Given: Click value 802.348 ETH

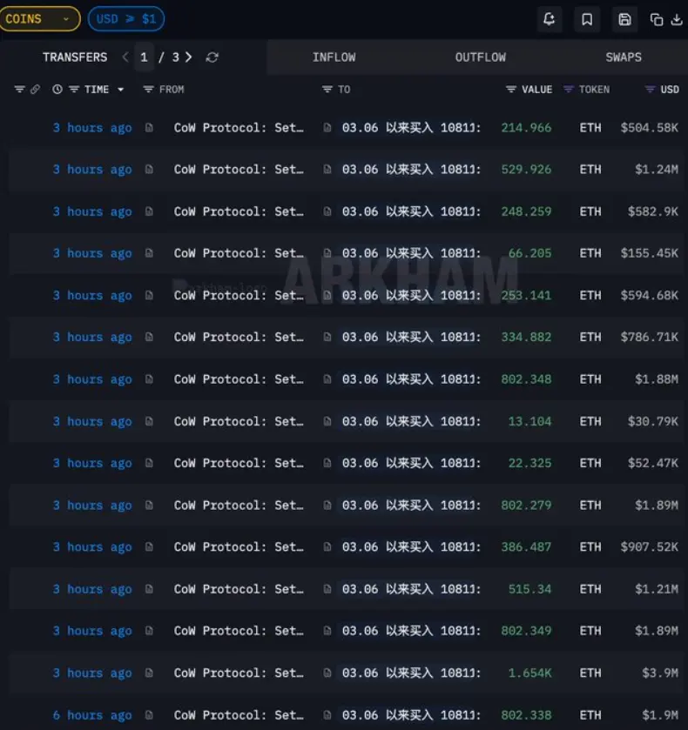Looking at the screenshot, I should point(526,379).
